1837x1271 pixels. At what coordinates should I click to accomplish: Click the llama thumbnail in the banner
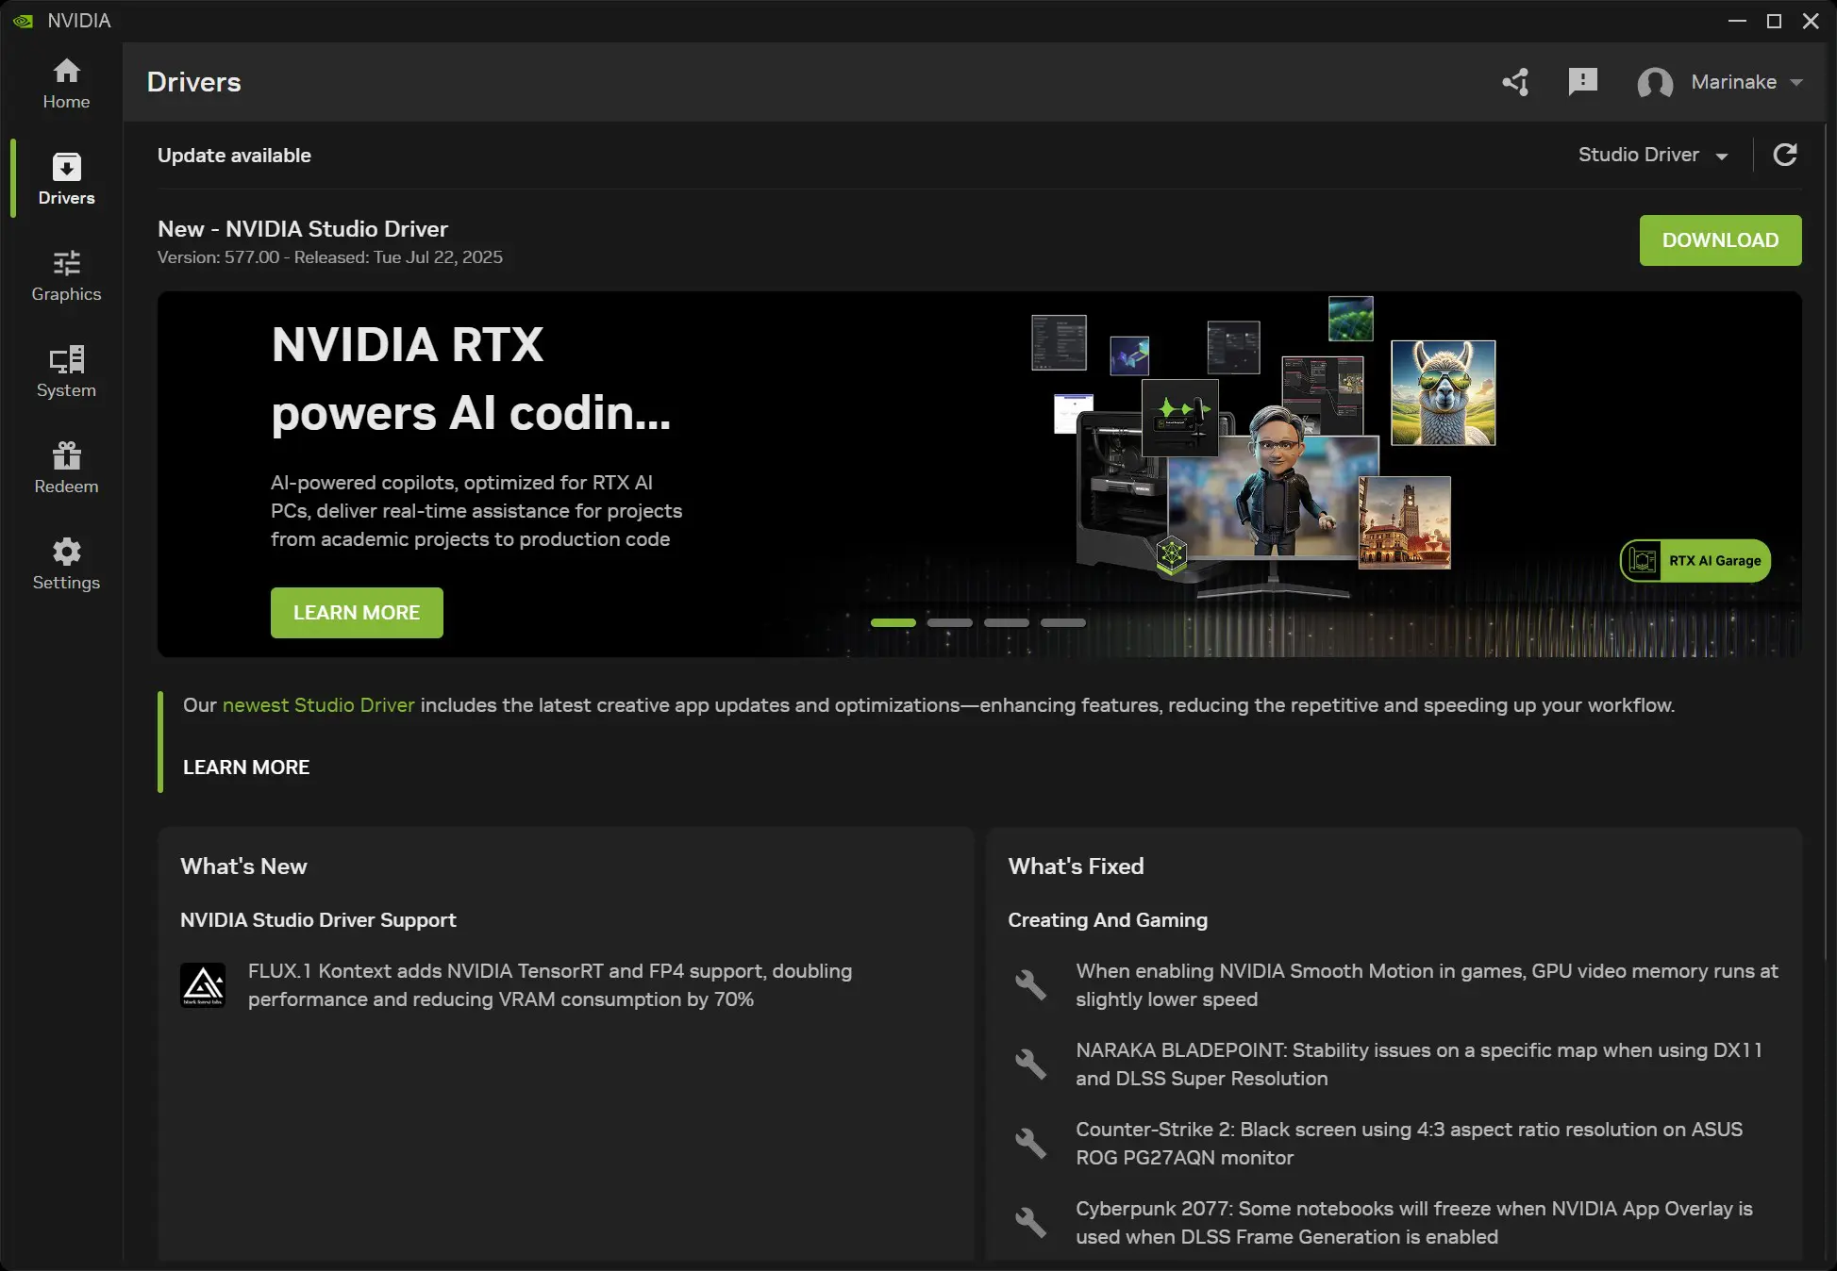click(1443, 392)
